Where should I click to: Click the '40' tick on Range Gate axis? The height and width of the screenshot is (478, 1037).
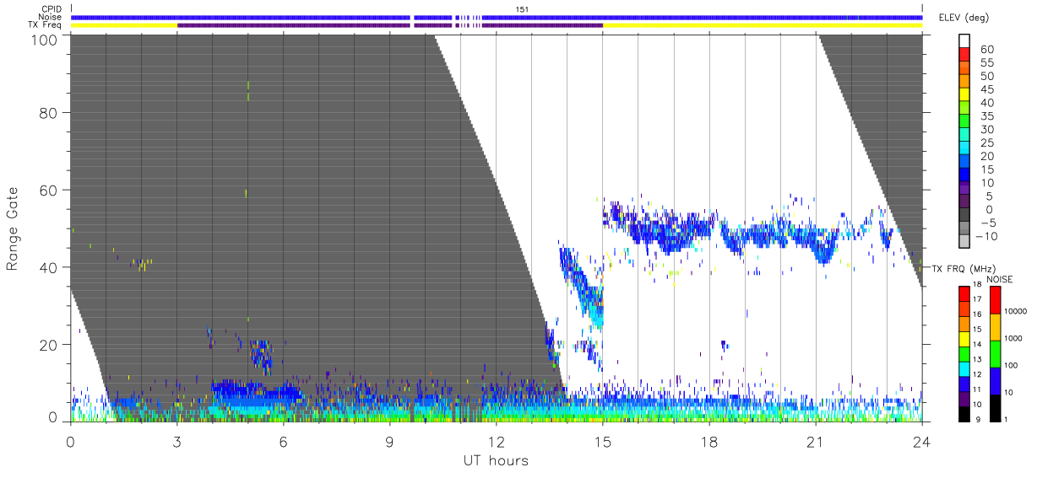[48, 267]
